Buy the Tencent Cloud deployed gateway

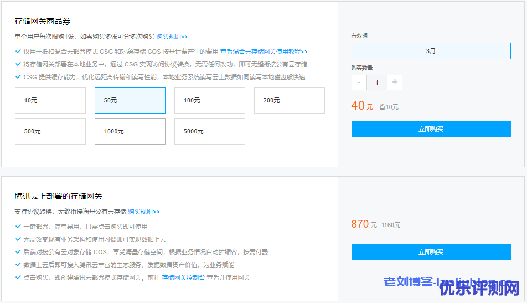click(431, 252)
